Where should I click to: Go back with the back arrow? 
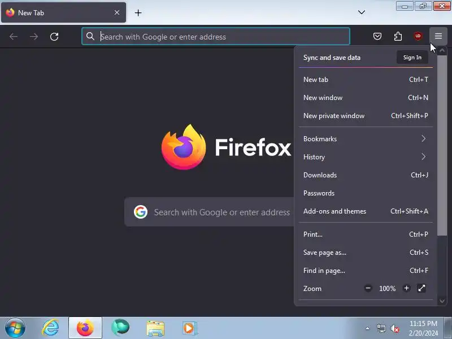(x=14, y=37)
